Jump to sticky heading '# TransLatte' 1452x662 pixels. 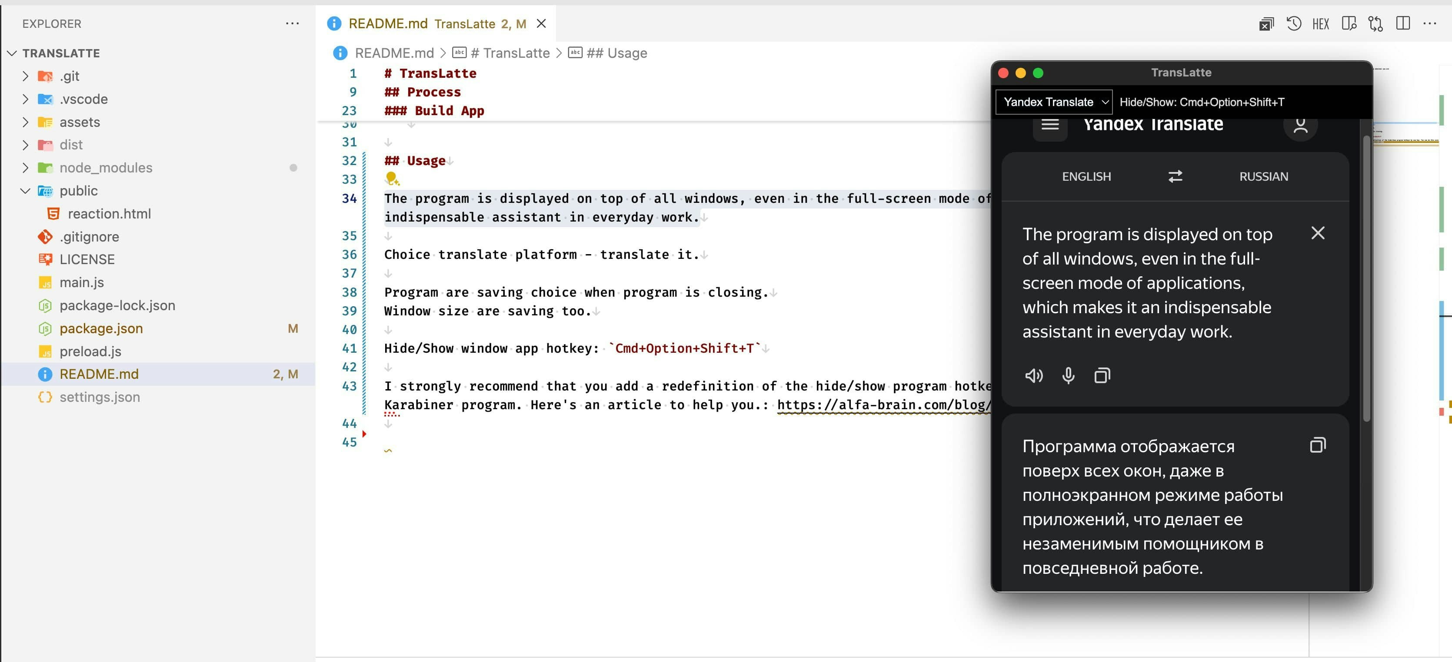430,73
